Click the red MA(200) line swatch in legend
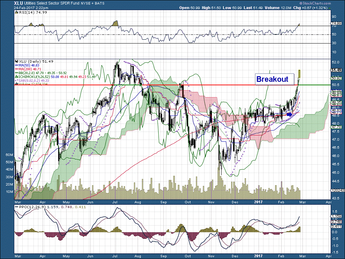 (16, 69)
